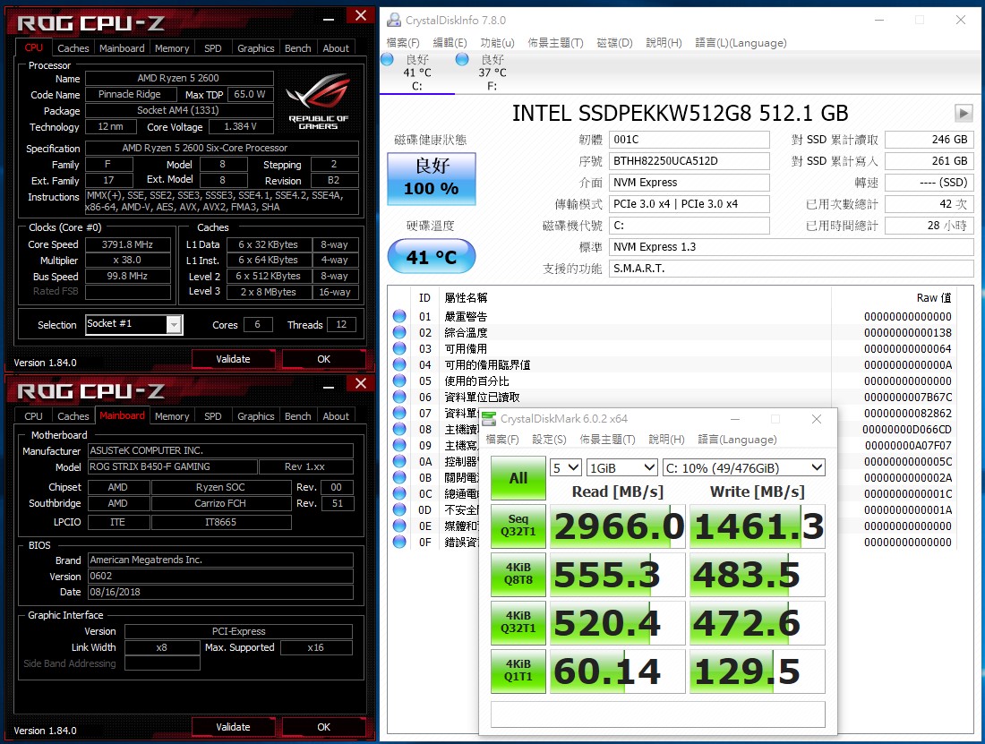Open About tab in lower CPU-Z window

tap(336, 415)
